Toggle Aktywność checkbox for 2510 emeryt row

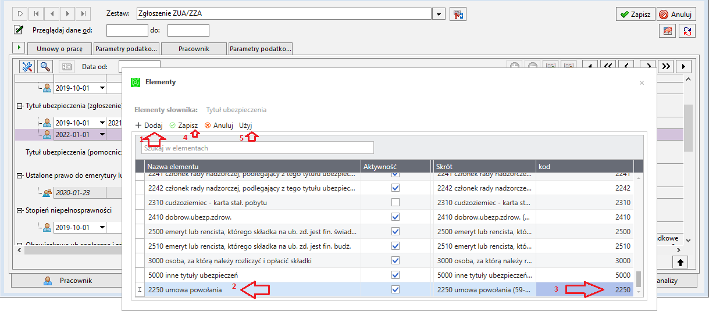tap(396, 246)
